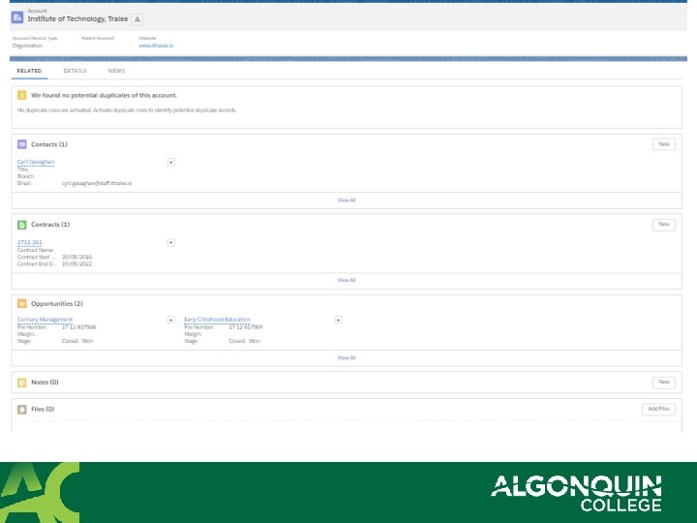Click the Account icon beside Institute of Technology, Tralee
The height and width of the screenshot is (523, 697).
tap(17, 17)
